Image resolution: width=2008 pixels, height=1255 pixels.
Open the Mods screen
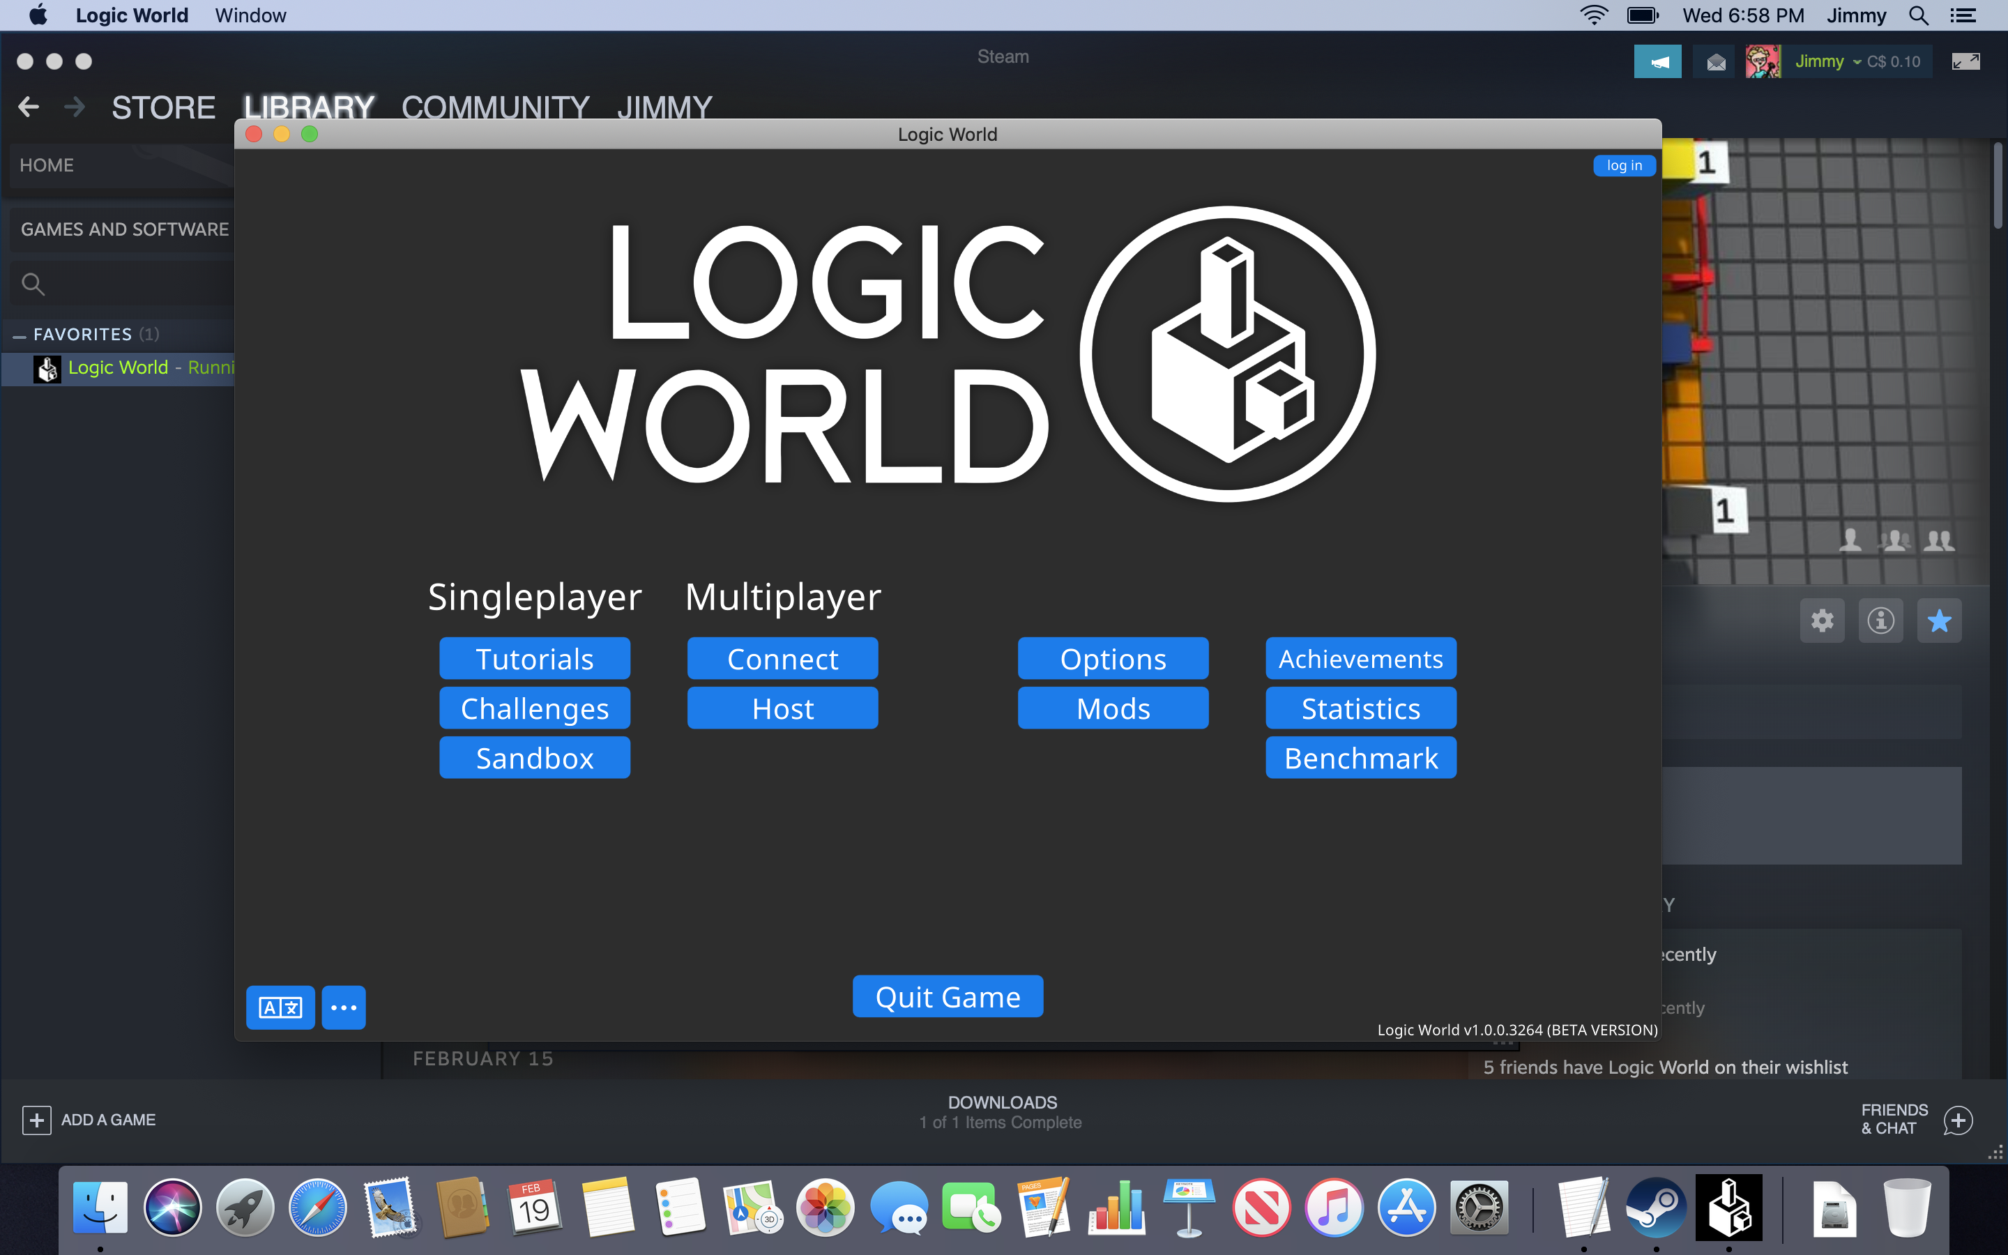coord(1113,708)
